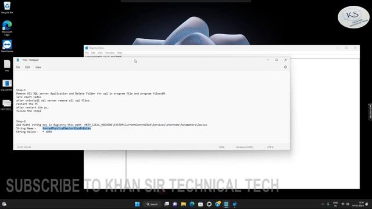Viewport: 372px width, 209px height.
Task: Open the clock and date panel
Action: [x=358, y=204]
